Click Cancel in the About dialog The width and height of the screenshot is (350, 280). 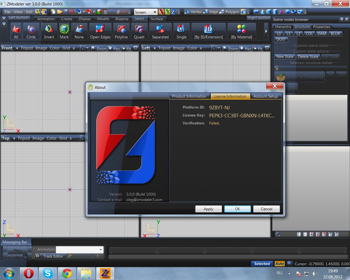[267, 209]
